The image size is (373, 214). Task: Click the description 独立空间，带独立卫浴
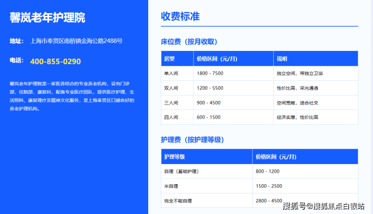[x=300, y=73]
